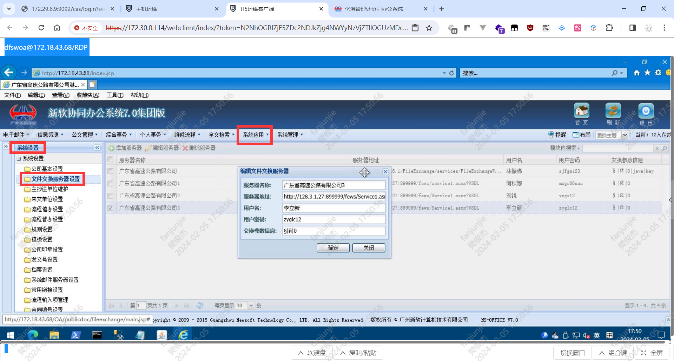Close the 编辑文件交换服务器 dialog with X
674x361 pixels.
coord(385,171)
